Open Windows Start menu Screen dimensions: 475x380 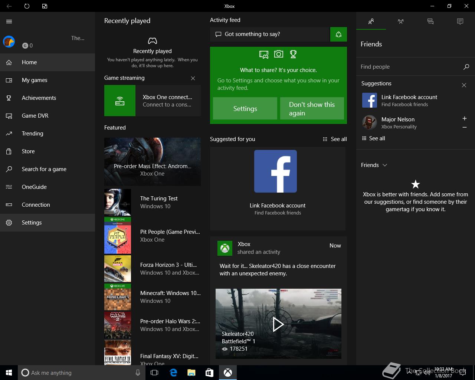pos(9,373)
